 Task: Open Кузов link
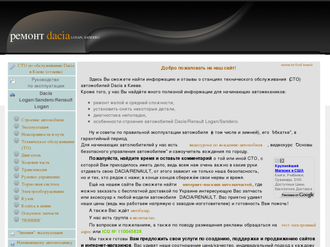pos(27,199)
